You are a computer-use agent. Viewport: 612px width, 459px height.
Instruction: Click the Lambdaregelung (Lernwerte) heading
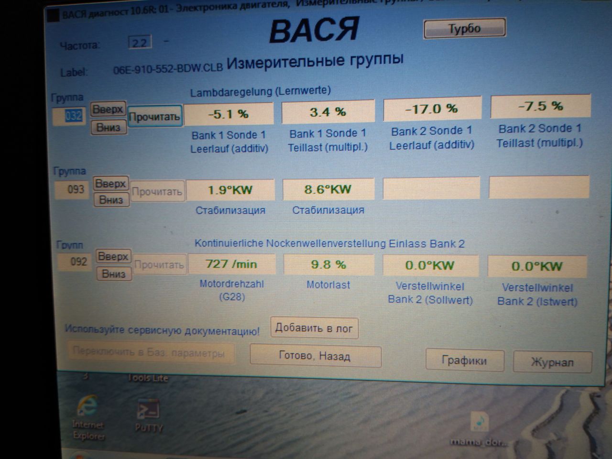coord(261,91)
